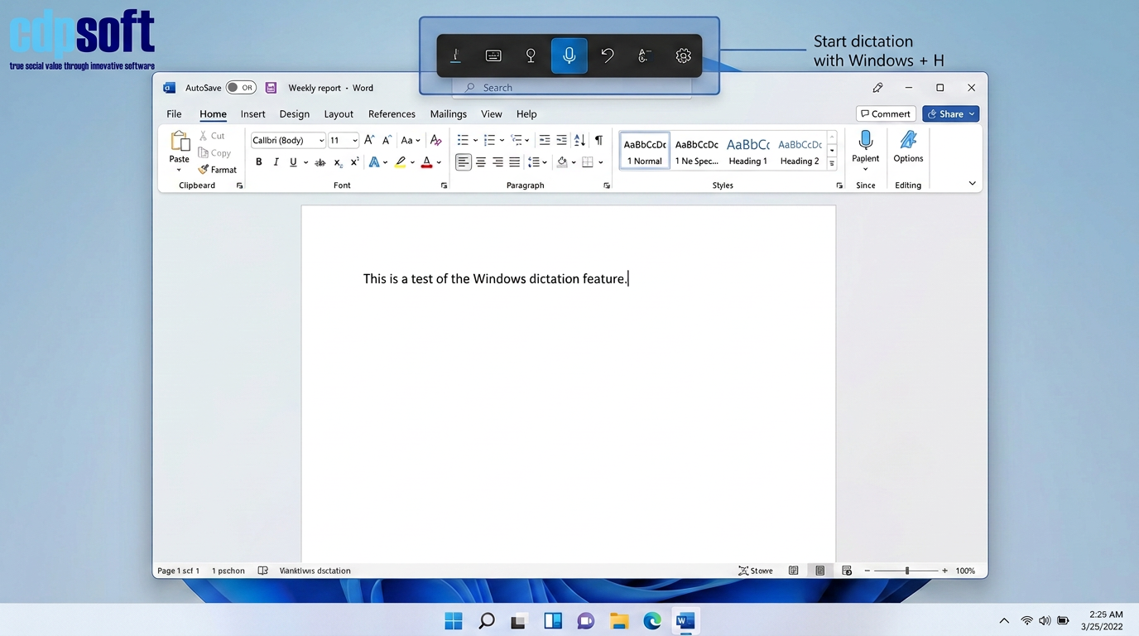The image size is (1139, 636).
Task: Apply the Heading 1 style
Action: click(x=747, y=152)
